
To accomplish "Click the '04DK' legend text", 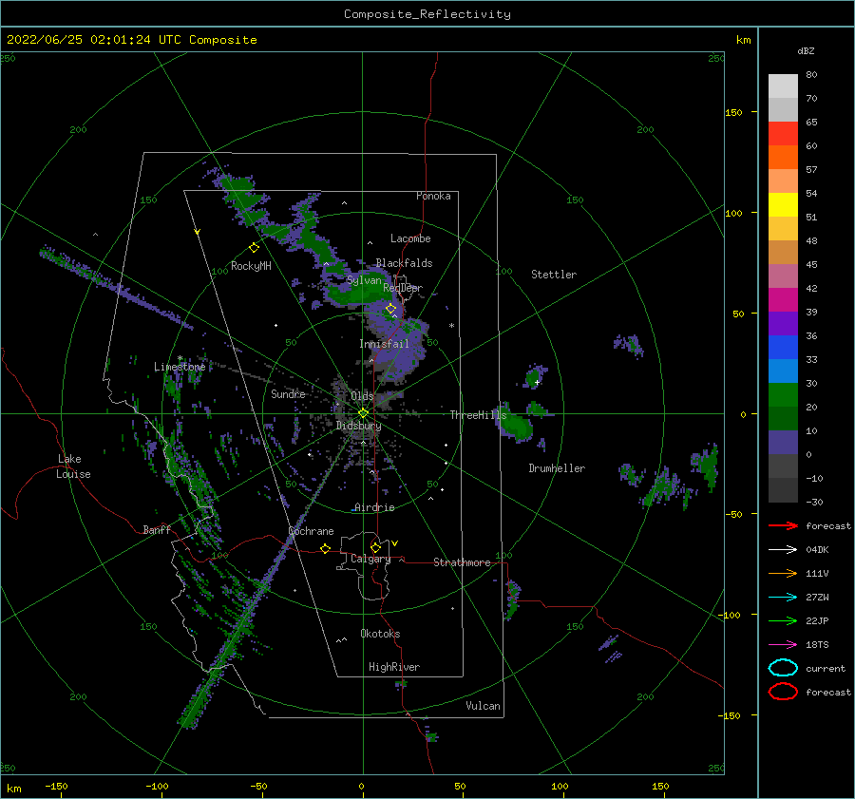I will point(817,550).
